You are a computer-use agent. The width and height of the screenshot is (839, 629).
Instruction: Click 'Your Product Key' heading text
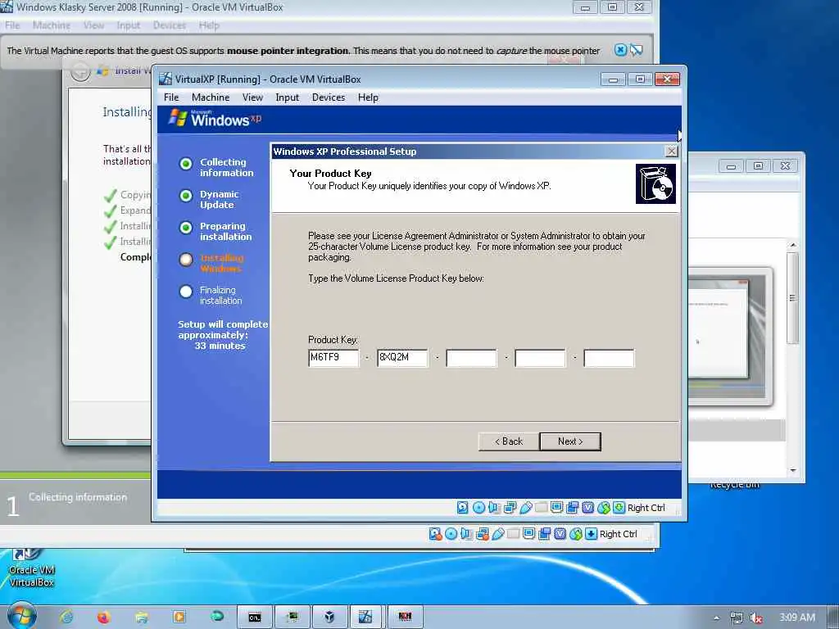[330, 174]
